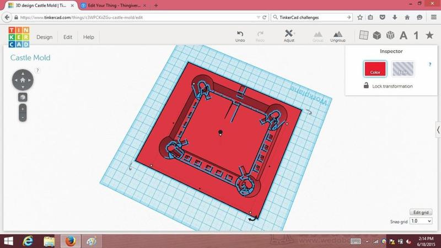Screen dimensions: 441x248
Task: Rotate view left on the navigation pad
Action: click(x=16, y=80)
